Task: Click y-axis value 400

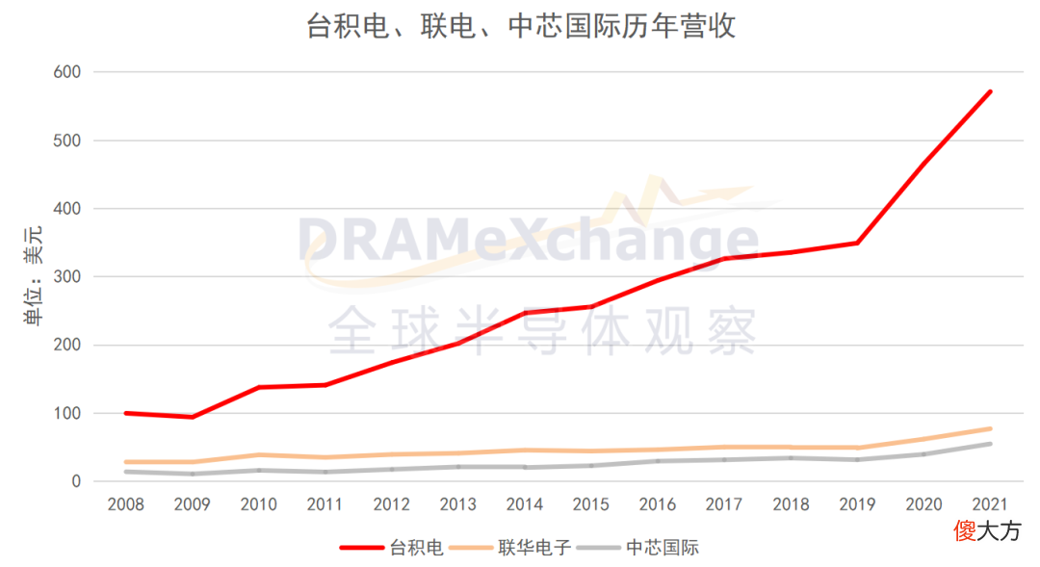Action: coord(67,209)
